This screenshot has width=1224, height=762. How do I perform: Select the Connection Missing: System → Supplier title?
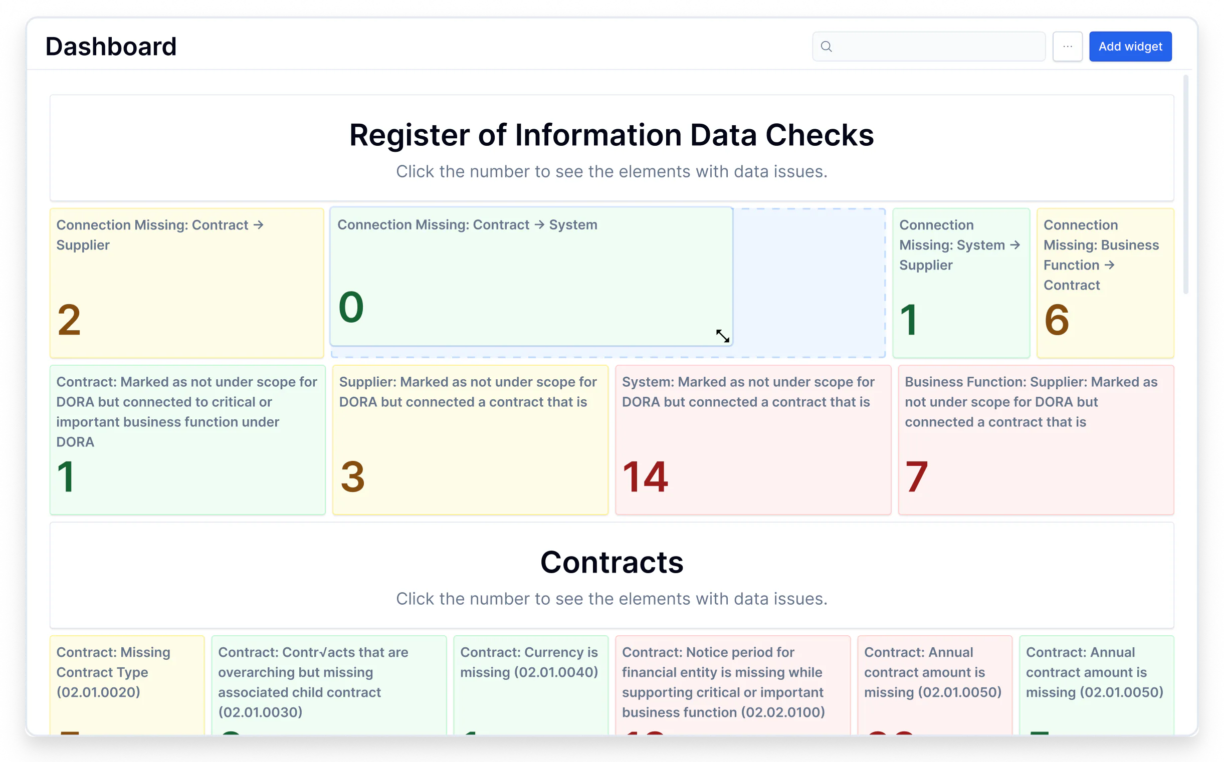(x=960, y=245)
